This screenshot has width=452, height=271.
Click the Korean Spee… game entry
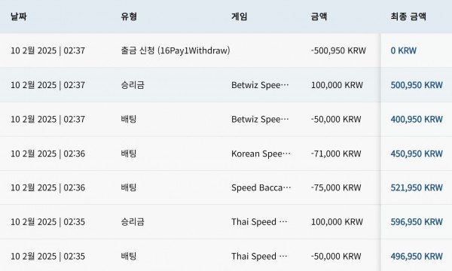pos(261,154)
